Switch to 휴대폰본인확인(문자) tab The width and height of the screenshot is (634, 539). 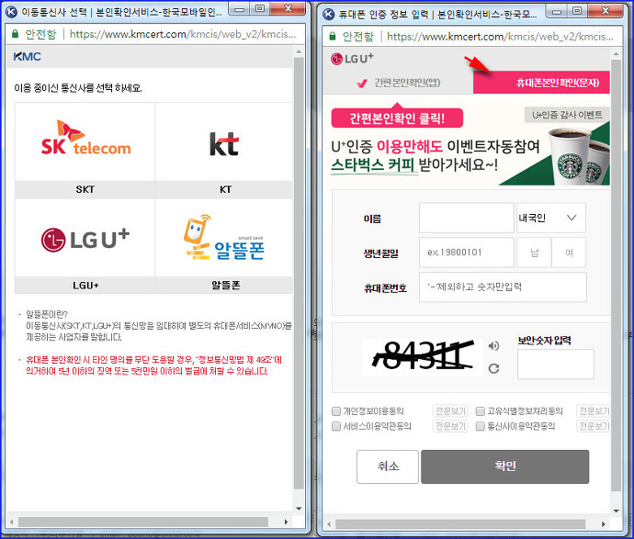tap(541, 83)
